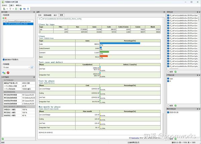Image resolution: width=201 pixels, height=144 pixels.
Task: Edit the 20 Cases/KLOC value
Action: tap(28, 101)
